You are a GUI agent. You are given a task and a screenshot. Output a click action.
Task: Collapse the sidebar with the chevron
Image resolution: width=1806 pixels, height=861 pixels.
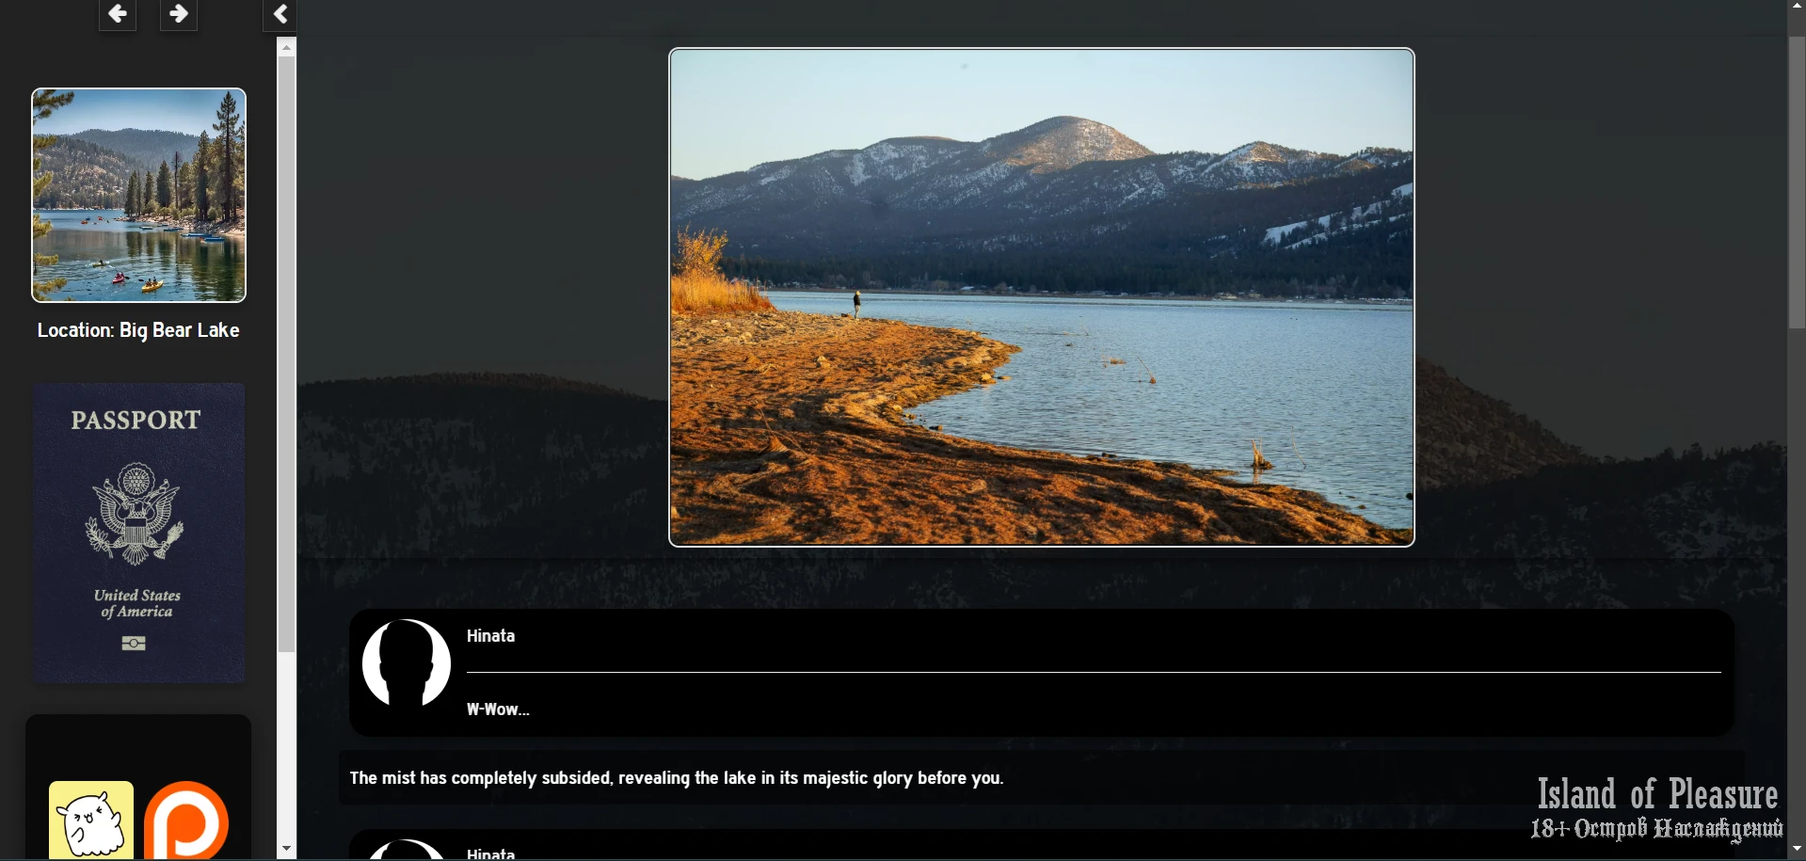[x=280, y=14]
